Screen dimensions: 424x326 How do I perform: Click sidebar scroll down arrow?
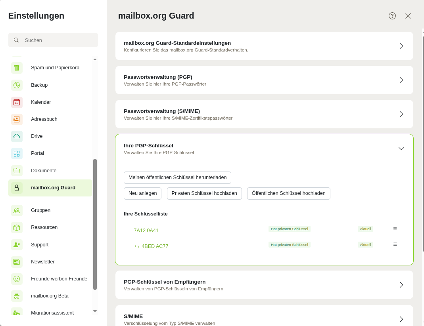[x=95, y=311]
